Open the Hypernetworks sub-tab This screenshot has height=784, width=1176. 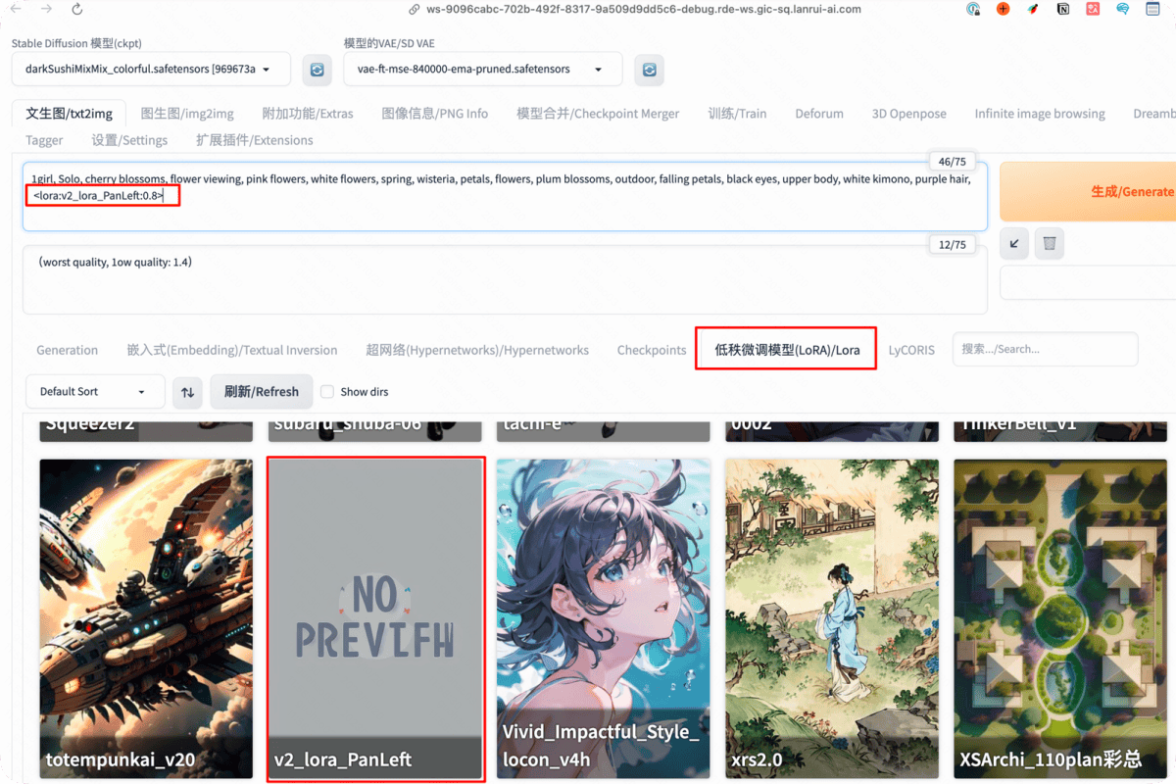477,350
